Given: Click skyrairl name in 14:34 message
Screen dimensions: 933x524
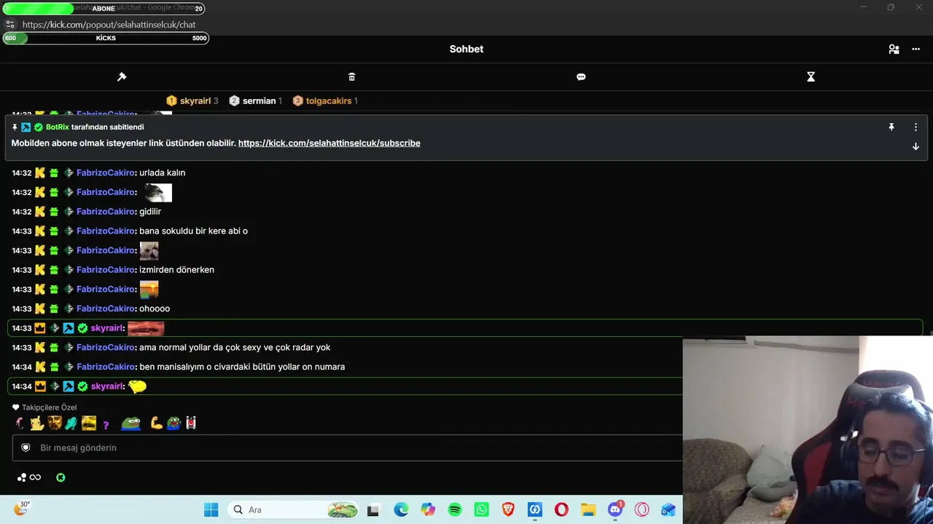Looking at the screenshot, I should tap(107, 386).
